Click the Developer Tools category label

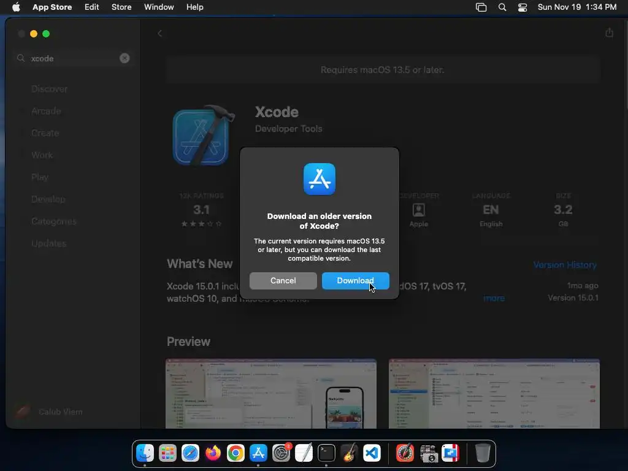(288, 129)
